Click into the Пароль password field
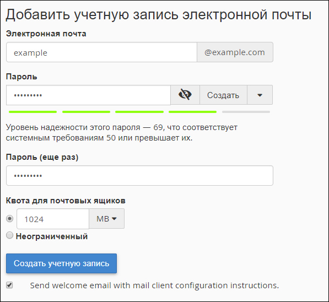This screenshot has width=329, height=302. [88, 95]
